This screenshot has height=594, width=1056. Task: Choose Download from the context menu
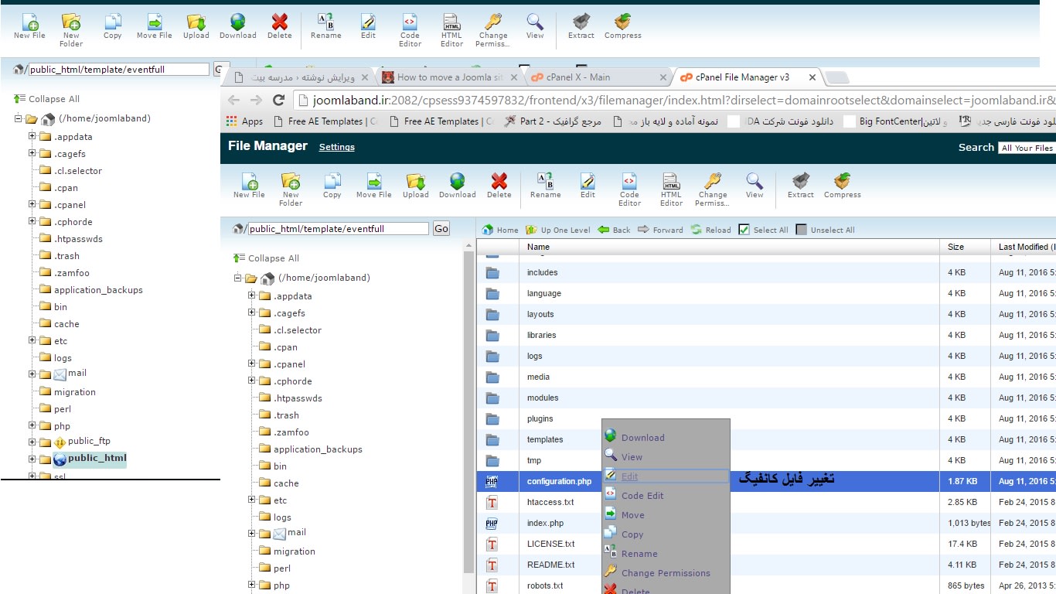[x=642, y=438]
